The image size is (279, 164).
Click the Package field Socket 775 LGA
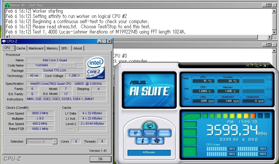tap(55, 70)
